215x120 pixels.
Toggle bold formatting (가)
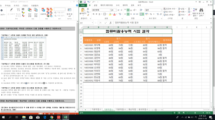click(93, 14)
